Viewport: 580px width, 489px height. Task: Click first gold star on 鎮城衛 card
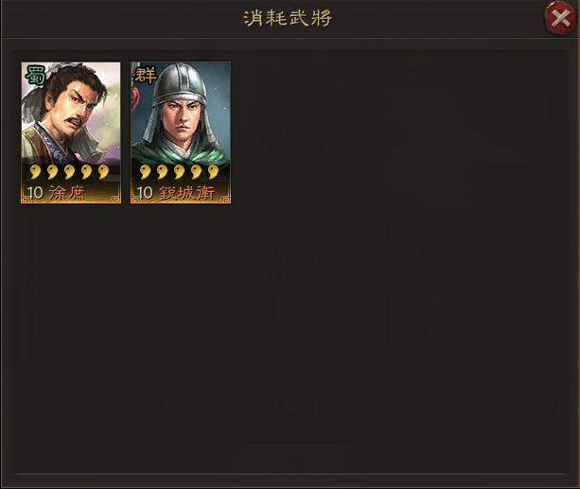(x=145, y=172)
